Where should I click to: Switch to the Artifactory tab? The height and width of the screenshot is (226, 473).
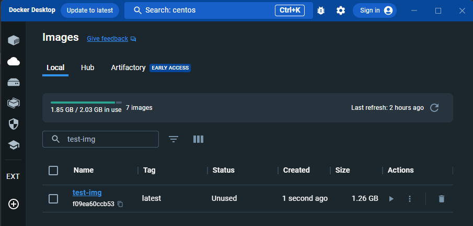click(x=128, y=67)
